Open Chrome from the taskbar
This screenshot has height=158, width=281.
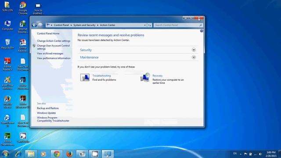click(x=57, y=154)
